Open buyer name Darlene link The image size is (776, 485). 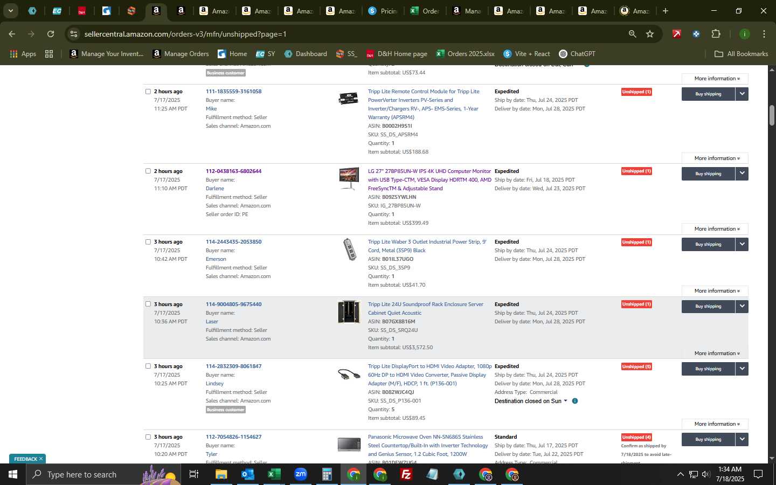coord(214,189)
